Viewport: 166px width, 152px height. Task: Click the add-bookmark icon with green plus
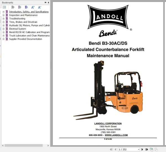(20, 7)
